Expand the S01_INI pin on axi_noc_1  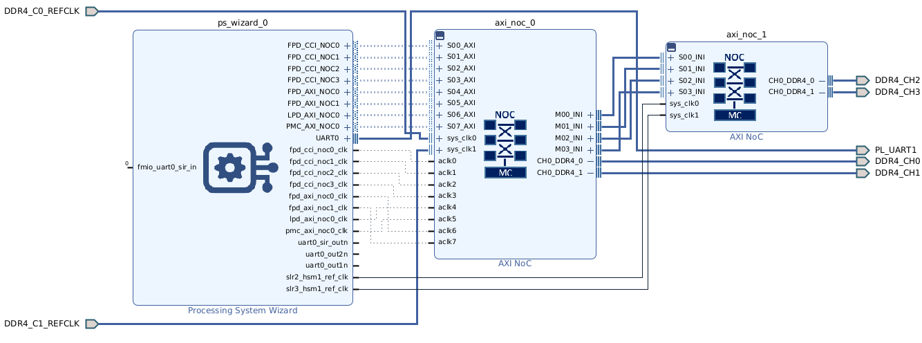671,68
